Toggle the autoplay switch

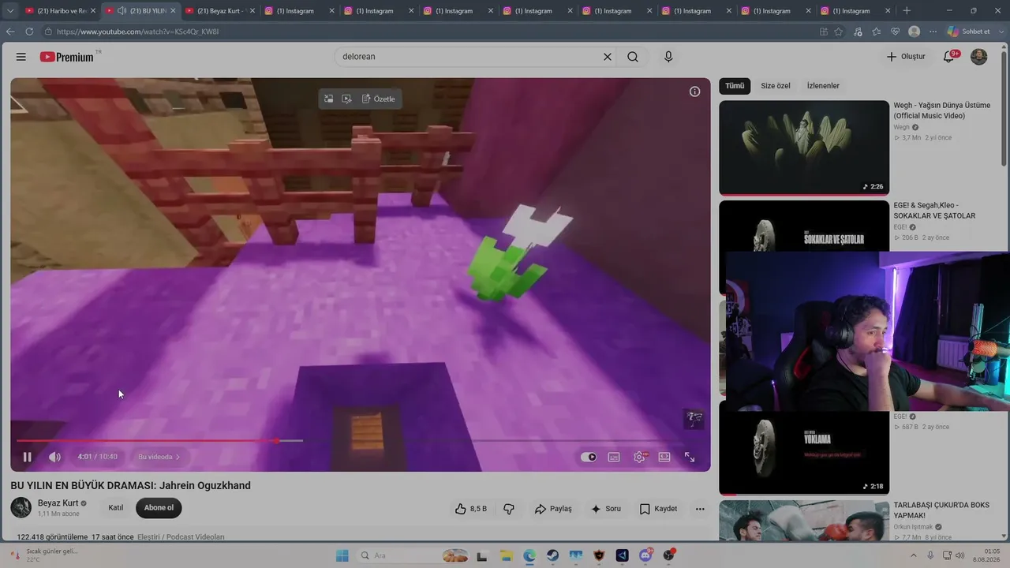[x=589, y=457]
